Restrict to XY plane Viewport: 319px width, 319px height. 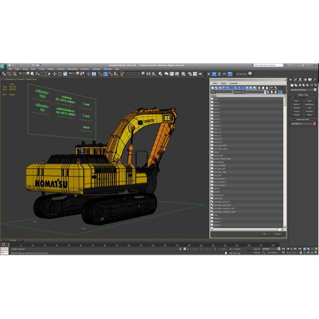pyautogui.click(x=224, y=74)
